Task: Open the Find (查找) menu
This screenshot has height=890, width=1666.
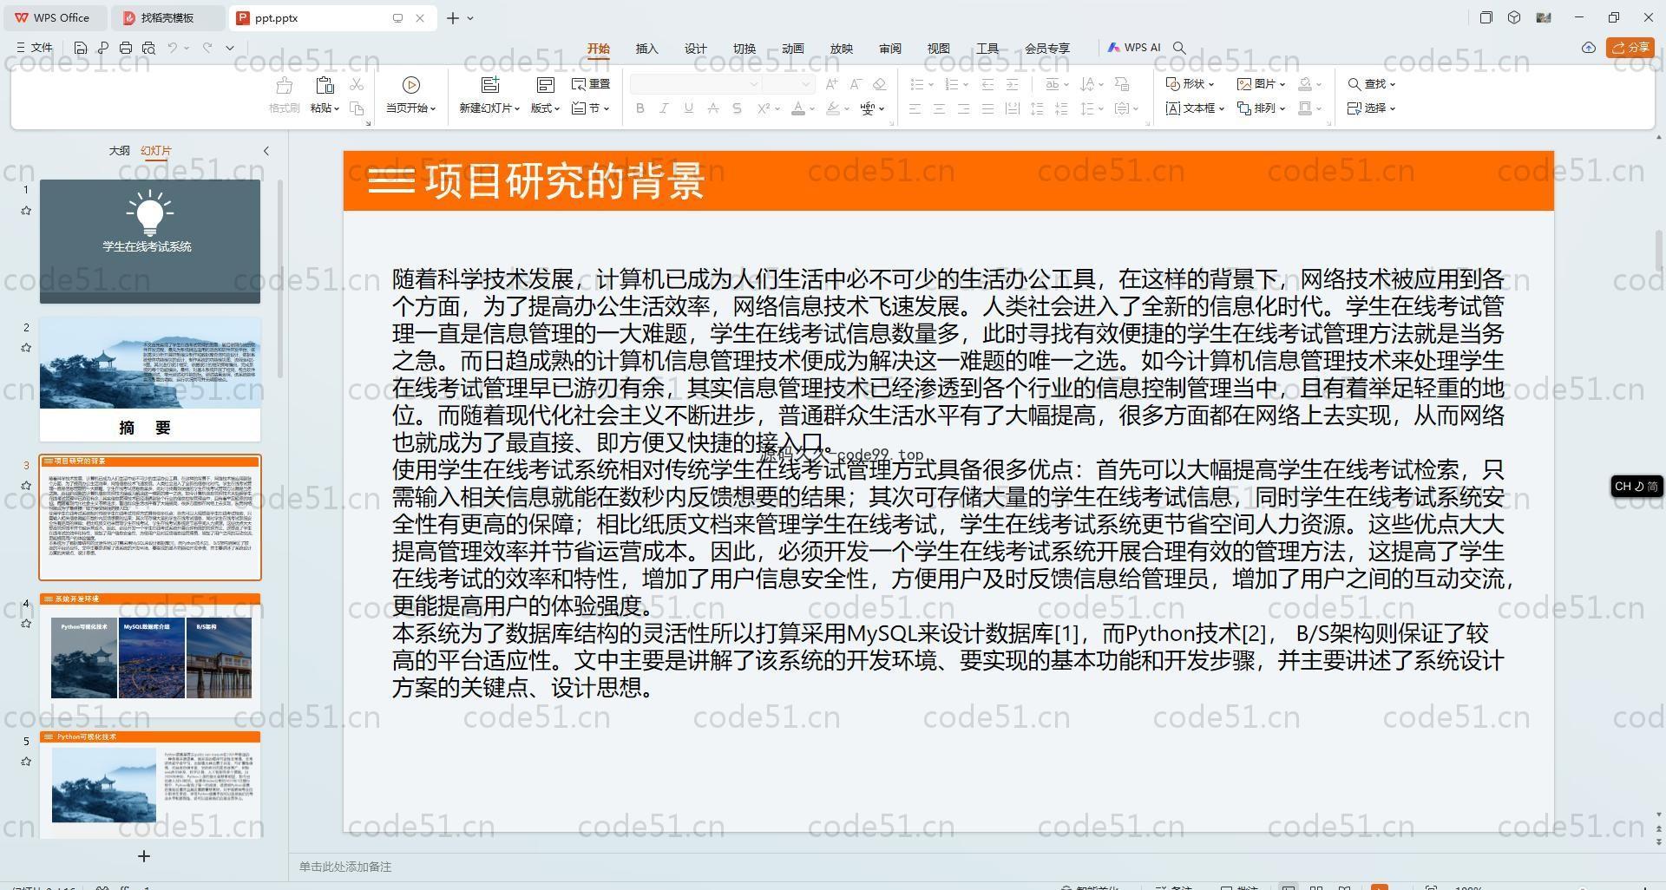Action: [1371, 84]
